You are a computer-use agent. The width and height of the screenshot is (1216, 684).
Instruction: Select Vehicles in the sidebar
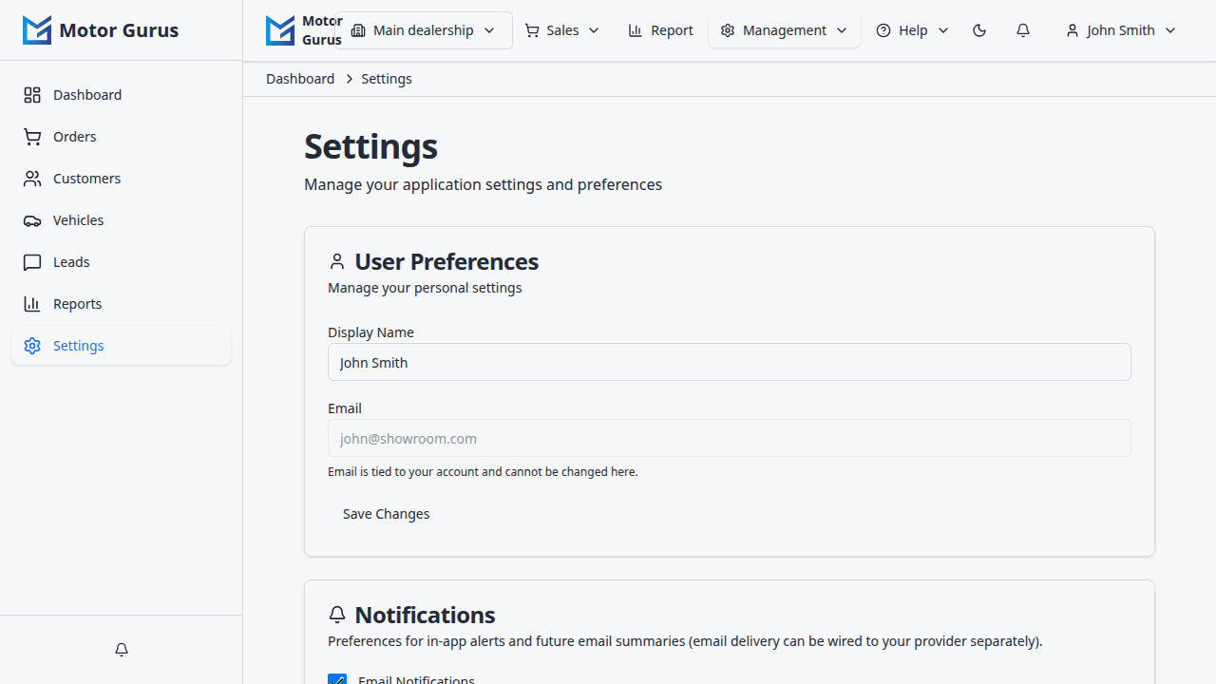(121, 220)
